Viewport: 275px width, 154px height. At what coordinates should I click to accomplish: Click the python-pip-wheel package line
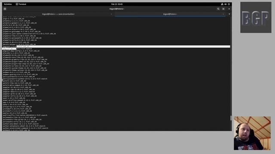(21, 124)
